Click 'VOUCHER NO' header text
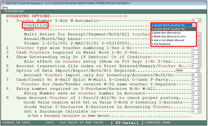208x126 pixels. click(x=14, y=11)
